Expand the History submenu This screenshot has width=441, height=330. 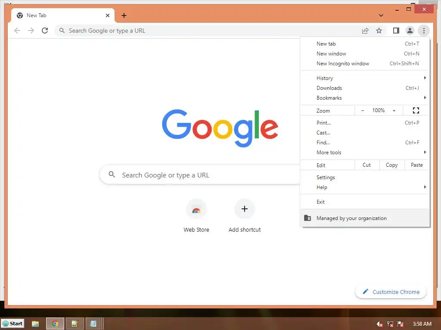click(365, 78)
